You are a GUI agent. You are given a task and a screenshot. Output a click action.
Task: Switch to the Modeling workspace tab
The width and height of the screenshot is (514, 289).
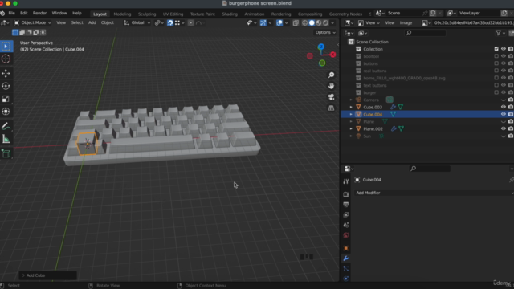point(122,14)
